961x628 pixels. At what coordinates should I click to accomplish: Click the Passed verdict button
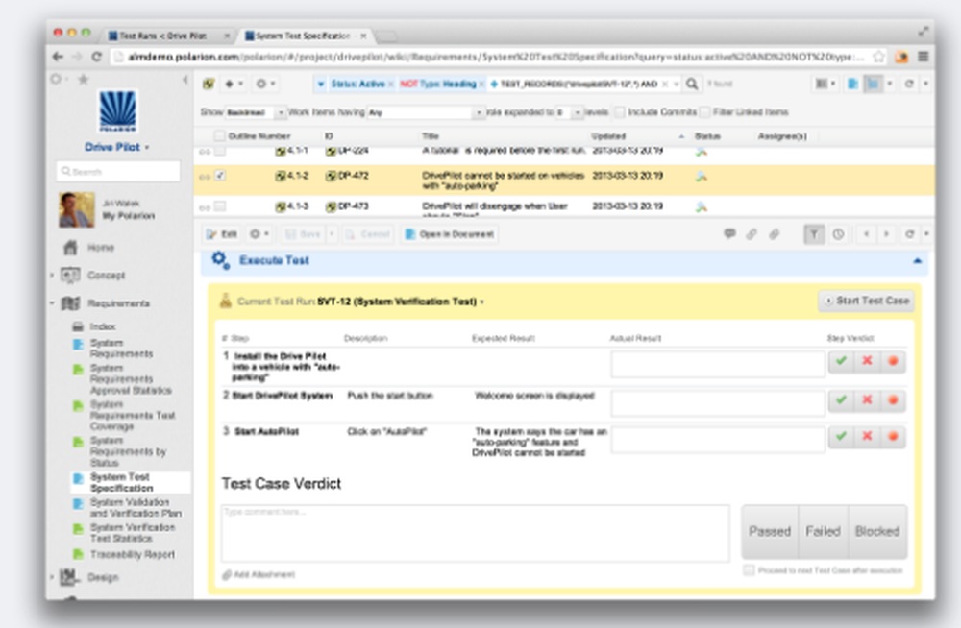tap(770, 532)
